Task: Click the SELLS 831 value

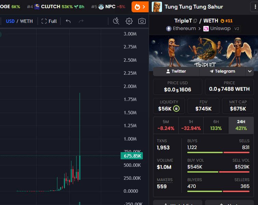Action: click(x=246, y=147)
